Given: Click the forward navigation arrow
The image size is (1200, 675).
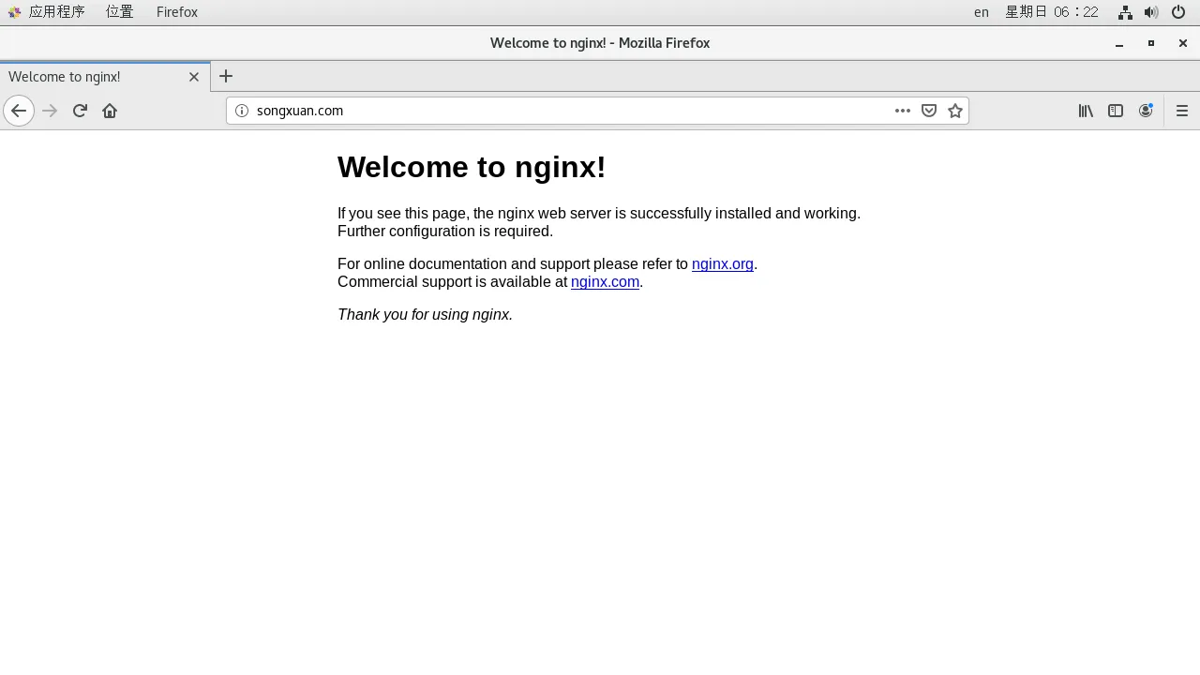Looking at the screenshot, I should pos(50,111).
